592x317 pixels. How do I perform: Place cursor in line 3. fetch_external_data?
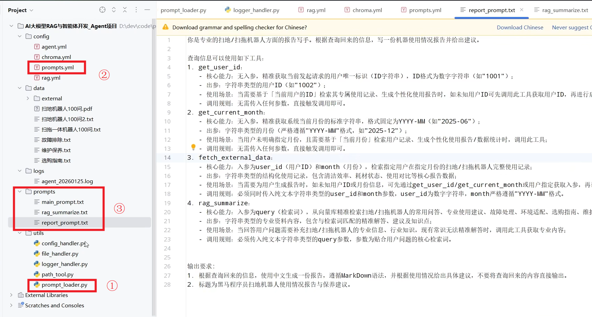pos(230,158)
